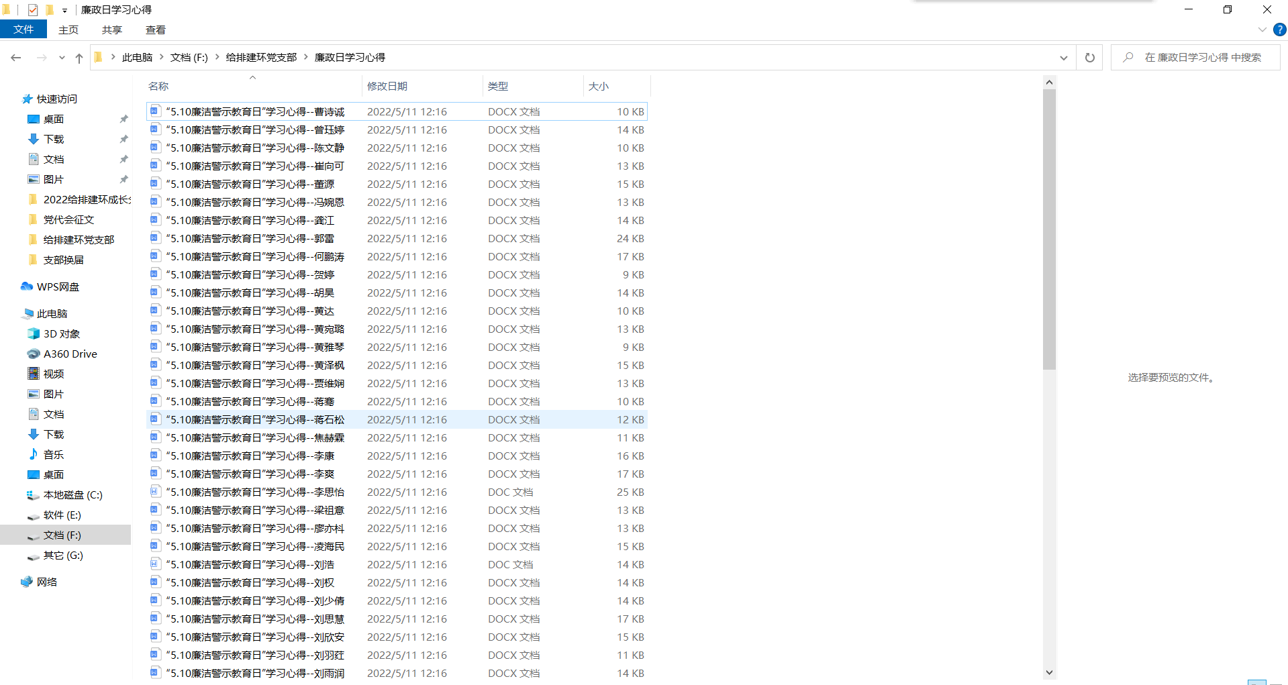Click the Up one level arrow
Viewport: 1288px width, 685px height.
point(79,58)
